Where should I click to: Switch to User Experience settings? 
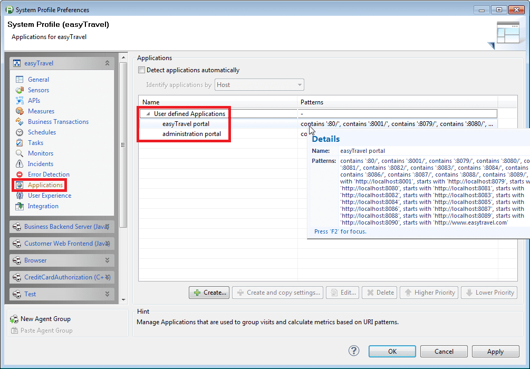pyautogui.click(x=50, y=196)
